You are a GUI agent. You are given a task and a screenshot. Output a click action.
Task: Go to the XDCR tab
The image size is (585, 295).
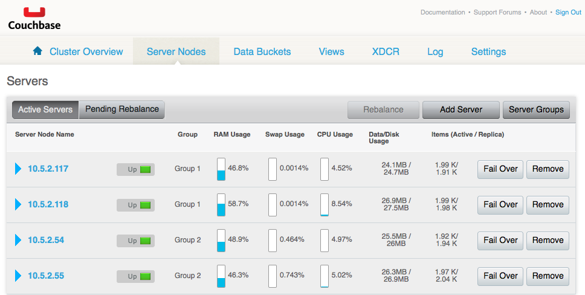point(386,52)
